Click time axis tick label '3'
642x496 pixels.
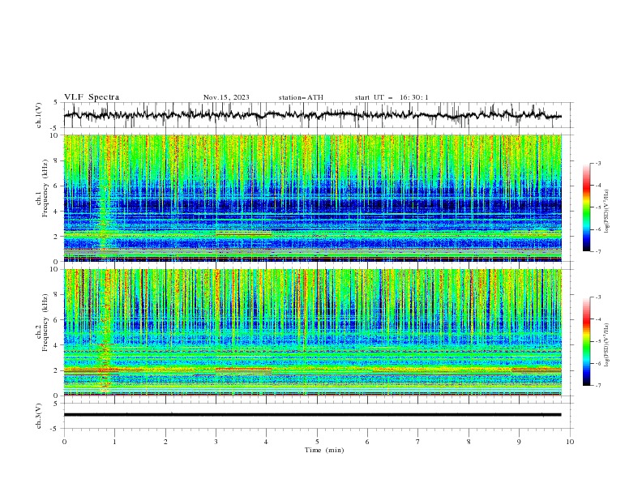216,442
